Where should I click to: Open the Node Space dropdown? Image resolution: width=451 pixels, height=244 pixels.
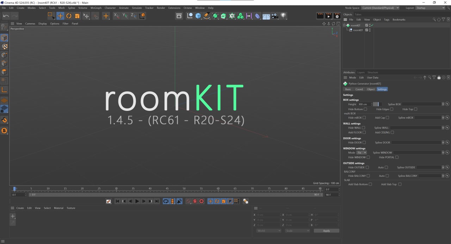click(380, 8)
